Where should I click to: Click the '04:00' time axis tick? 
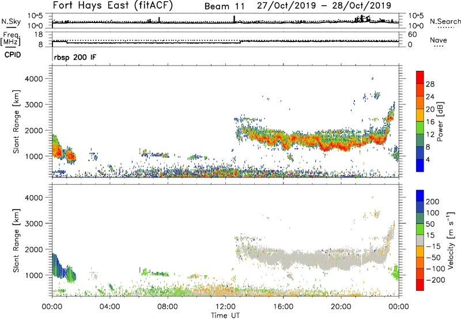[109, 307]
